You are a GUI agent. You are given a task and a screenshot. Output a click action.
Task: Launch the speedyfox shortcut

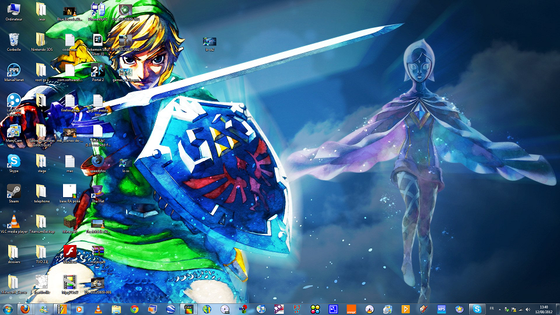click(97, 163)
